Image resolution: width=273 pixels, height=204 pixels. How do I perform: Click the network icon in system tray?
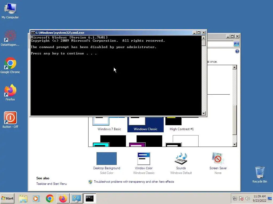point(235,198)
